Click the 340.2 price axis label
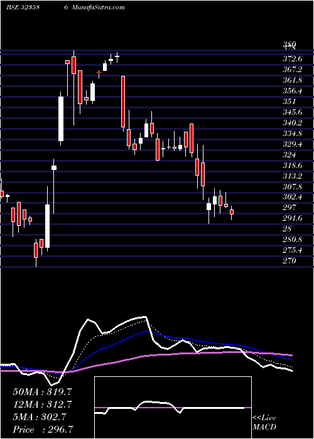 (292, 123)
